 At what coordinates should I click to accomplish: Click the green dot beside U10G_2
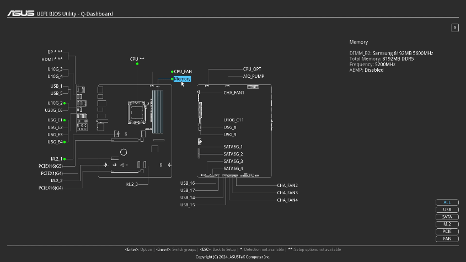tap(65, 103)
